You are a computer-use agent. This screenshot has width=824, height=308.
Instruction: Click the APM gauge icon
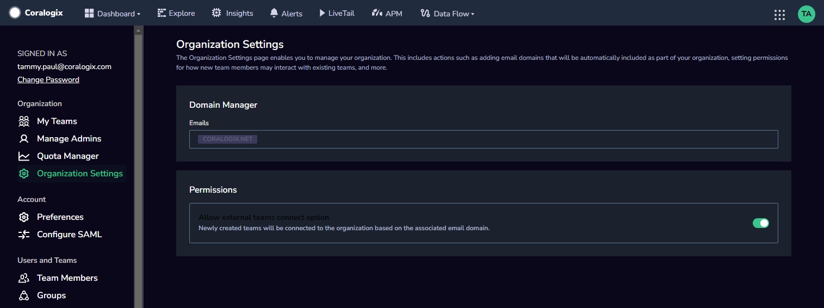pos(377,13)
